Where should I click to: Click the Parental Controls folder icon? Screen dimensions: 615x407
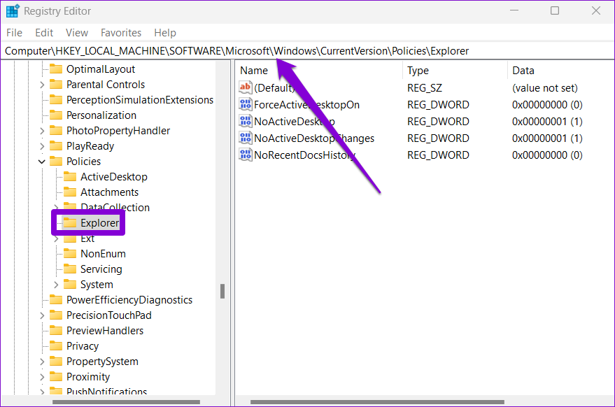tap(56, 85)
